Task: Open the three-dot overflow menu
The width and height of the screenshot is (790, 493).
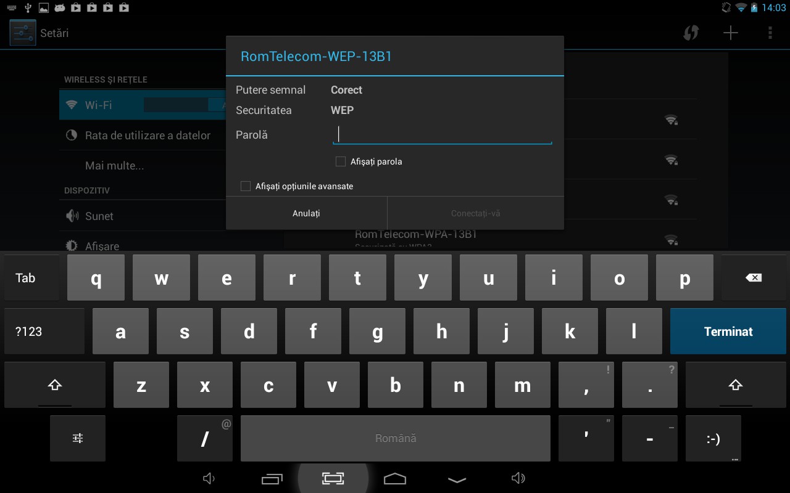Action: click(770, 33)
